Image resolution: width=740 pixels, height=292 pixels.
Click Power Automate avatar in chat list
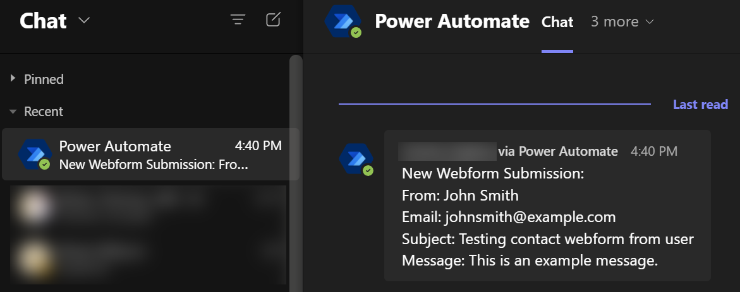(33, 155)
